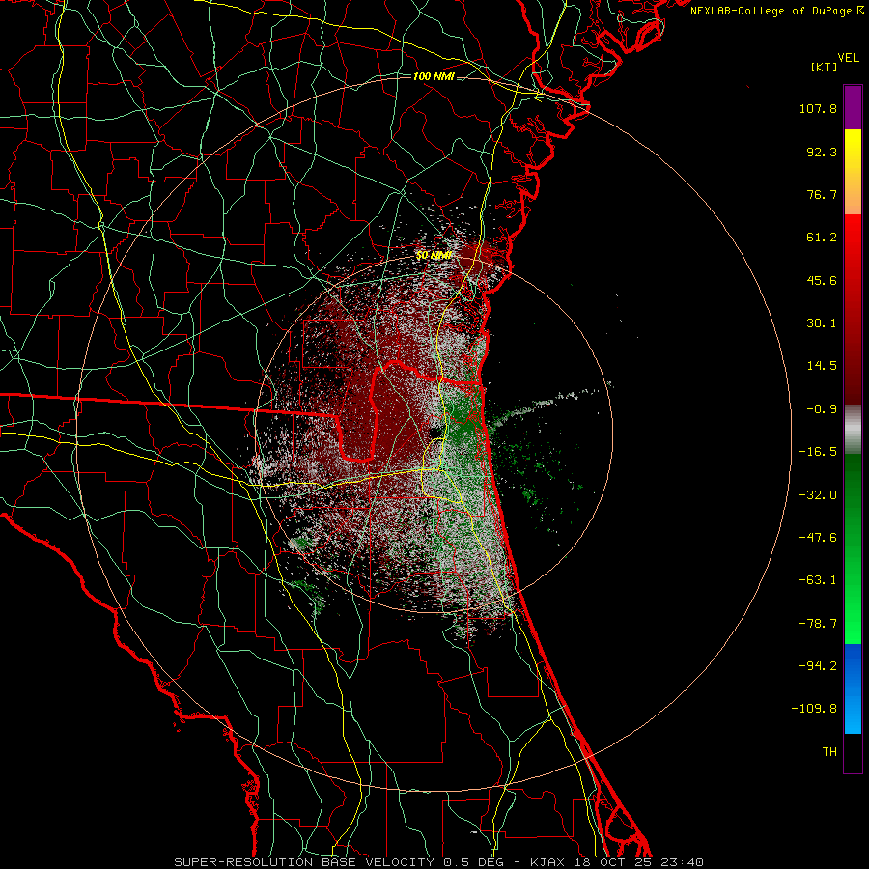Screen dimensions: 869x869
Task: Pick the gray near-zero segment of velocity scale
Action: [853, 430]
